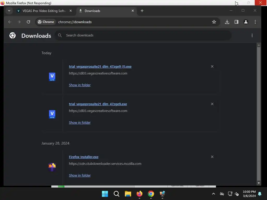
Task: Click the scrollbar up arrow
Action: (259, 45)
